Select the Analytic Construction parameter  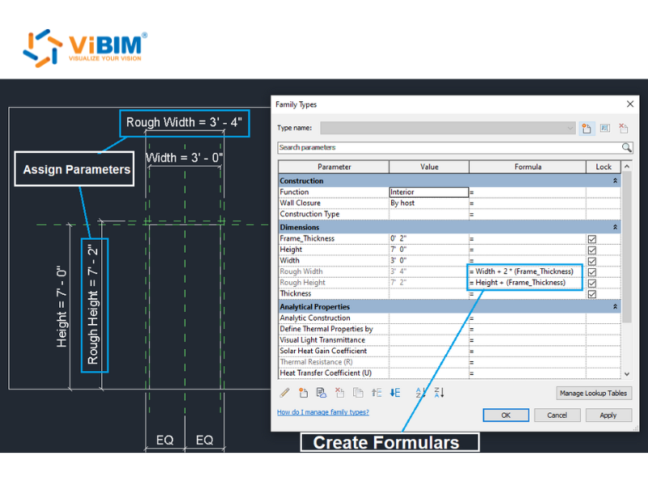point(334,318)
